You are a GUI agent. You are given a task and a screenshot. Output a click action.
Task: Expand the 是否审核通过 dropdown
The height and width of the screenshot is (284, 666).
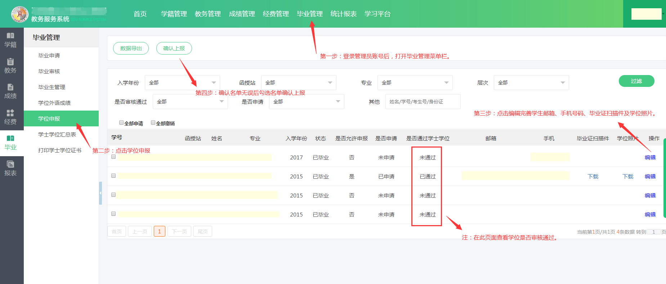190,102
